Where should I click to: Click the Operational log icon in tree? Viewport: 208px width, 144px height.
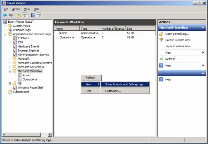coord(20,80)
